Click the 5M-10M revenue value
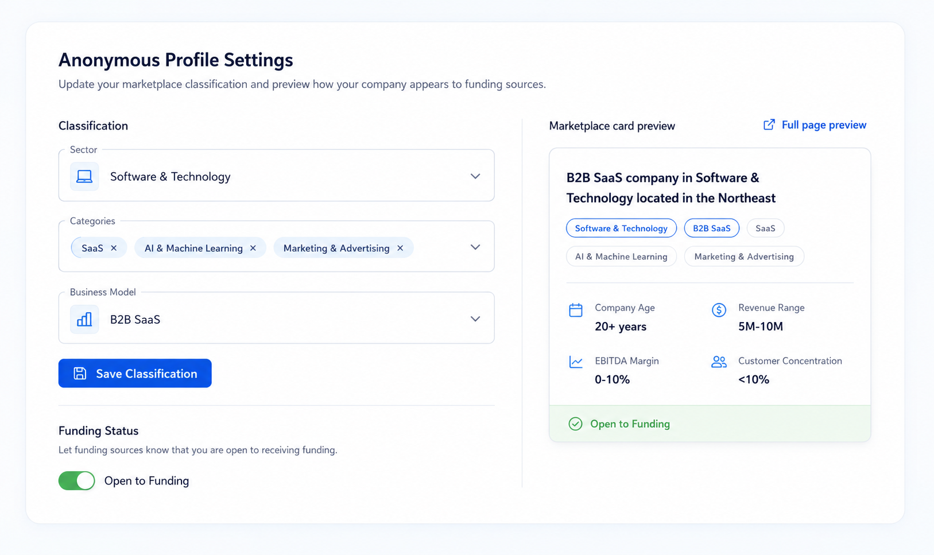The width and height of the screenshot is (934, 555). [x=761, y=327]
